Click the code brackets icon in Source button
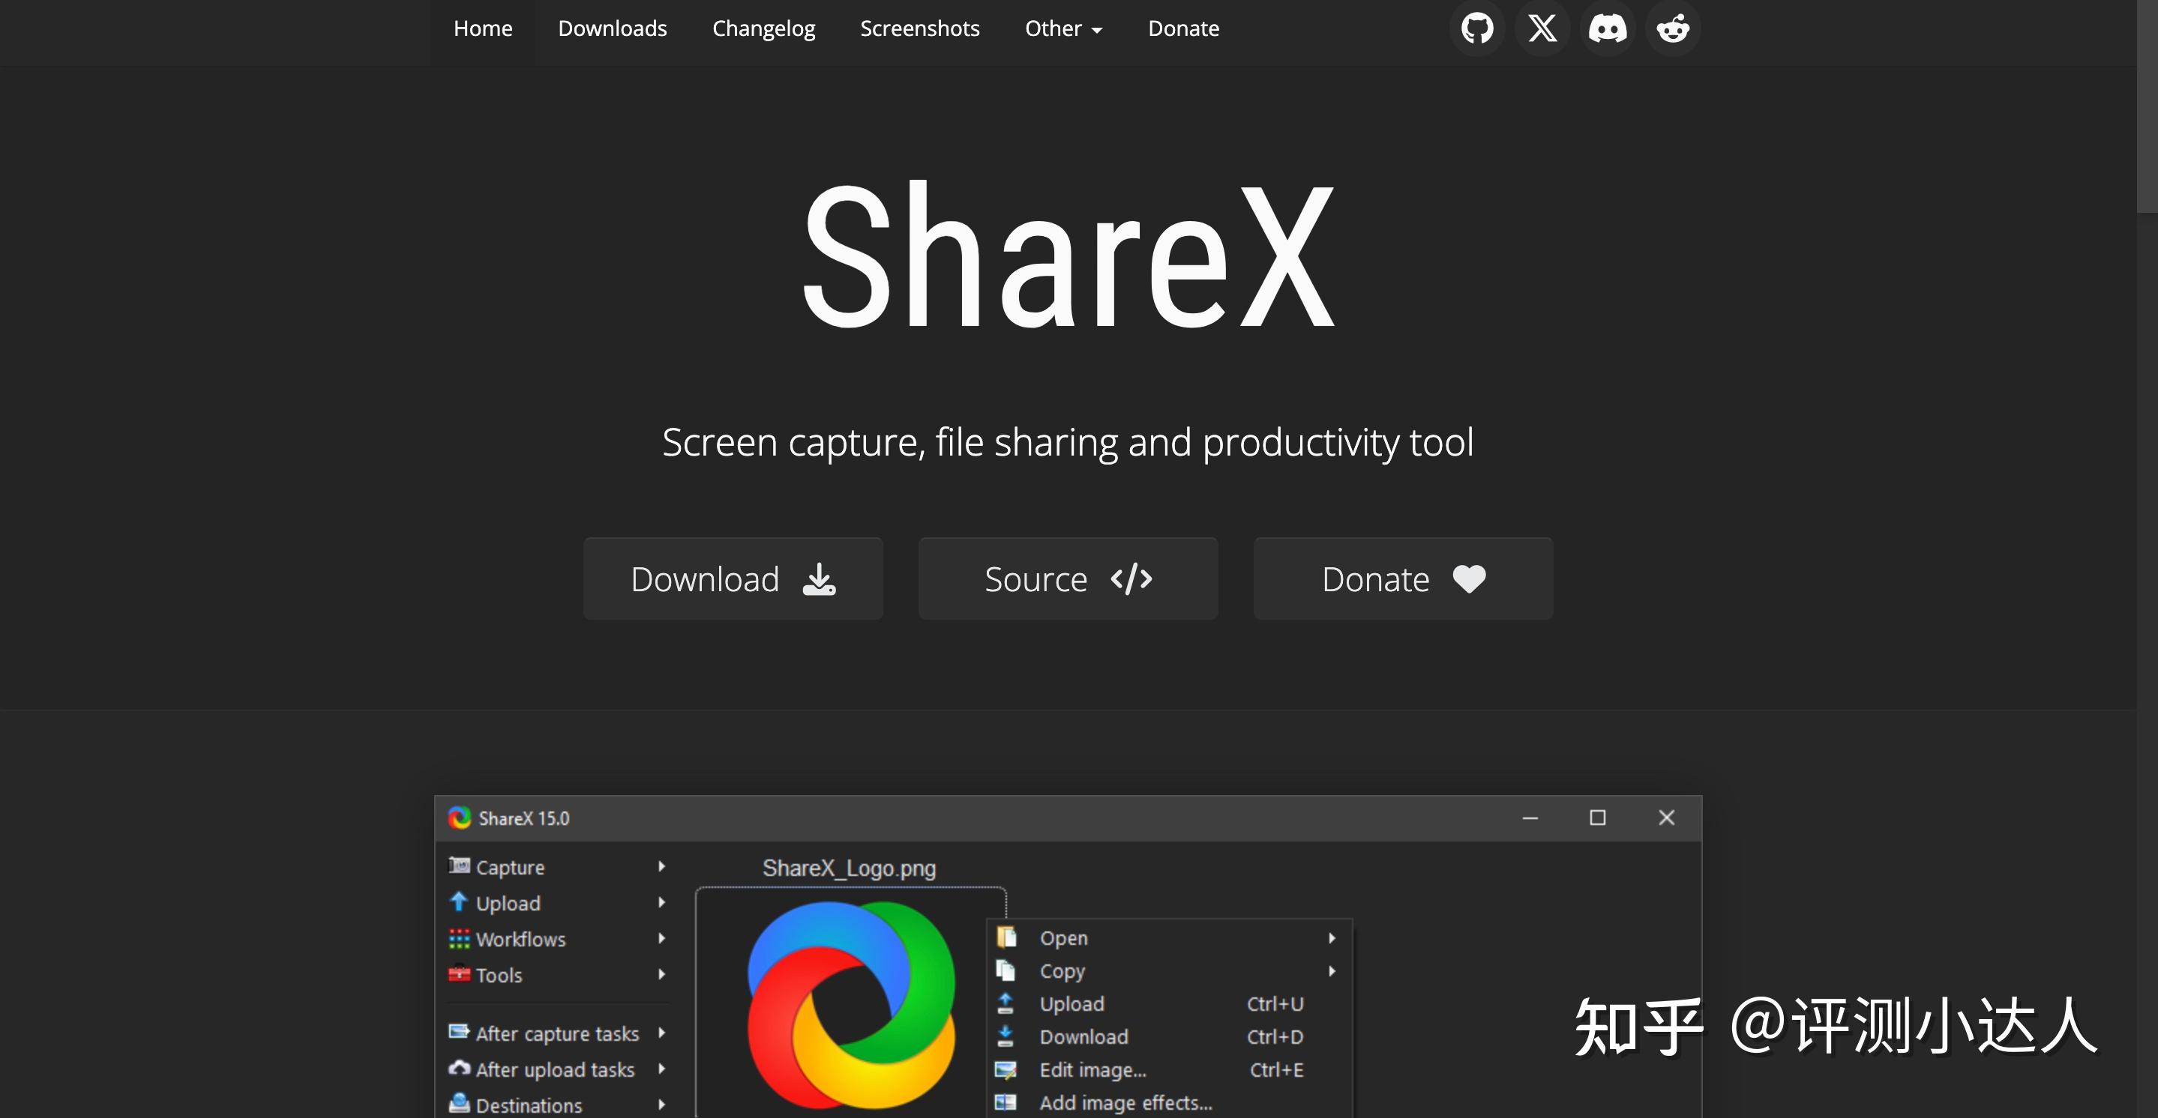2158x1118 pixels. [x=1131, y=579]
